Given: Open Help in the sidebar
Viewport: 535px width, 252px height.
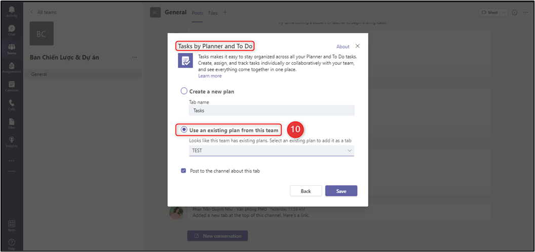Looking at the screenshot, I should pyautogui.click(x=12, y=244).
